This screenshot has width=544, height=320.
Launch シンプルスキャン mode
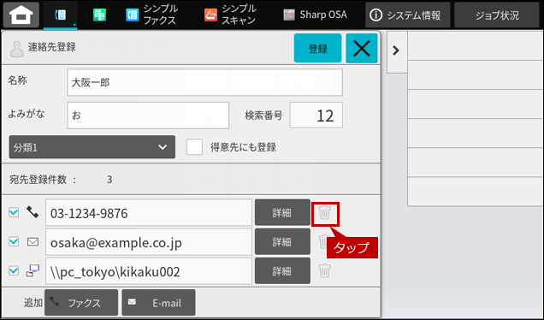230,15
